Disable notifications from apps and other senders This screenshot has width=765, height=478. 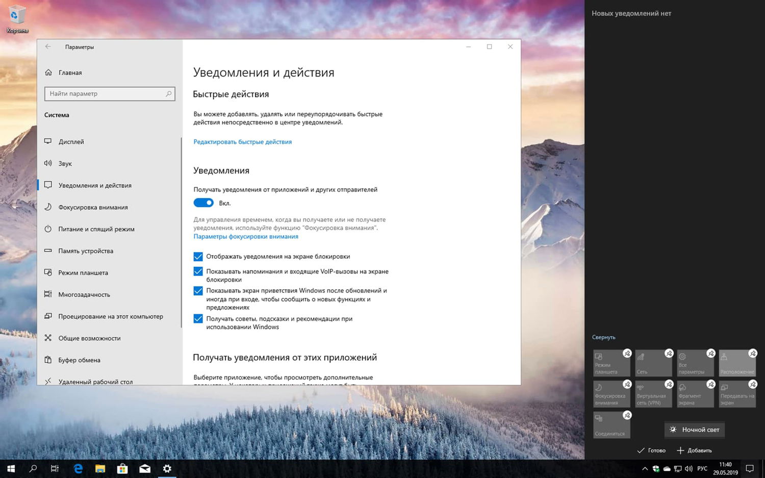point(203,203)
